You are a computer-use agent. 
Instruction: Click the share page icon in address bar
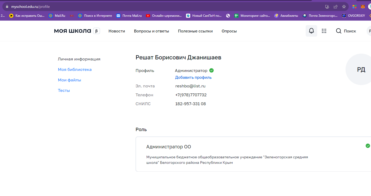(335, 7)
